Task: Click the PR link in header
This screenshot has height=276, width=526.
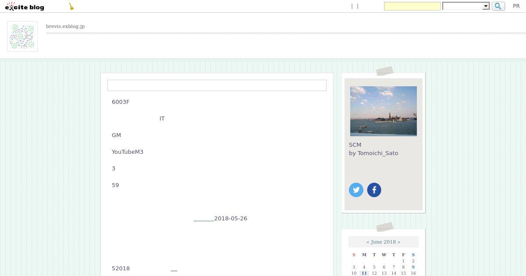Action: pos(516,6)
